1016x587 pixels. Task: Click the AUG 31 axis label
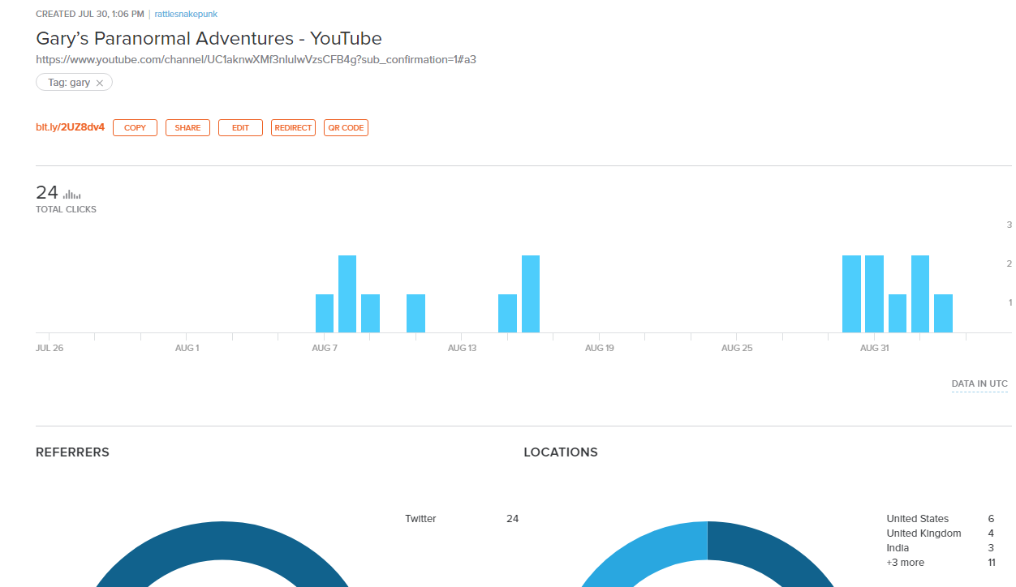[874, 348]
